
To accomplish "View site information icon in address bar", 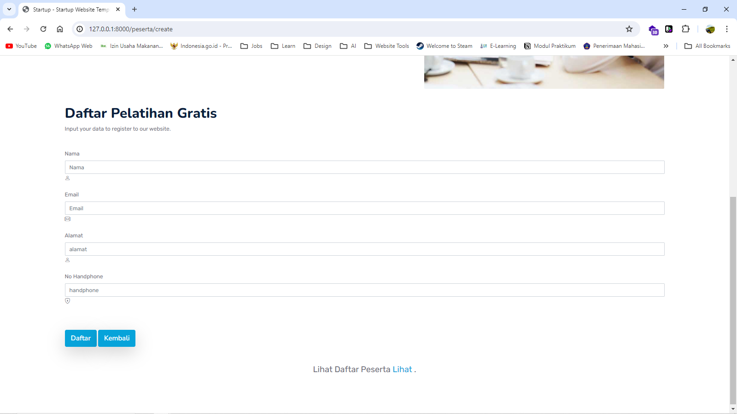I will (x=80, y=29).
